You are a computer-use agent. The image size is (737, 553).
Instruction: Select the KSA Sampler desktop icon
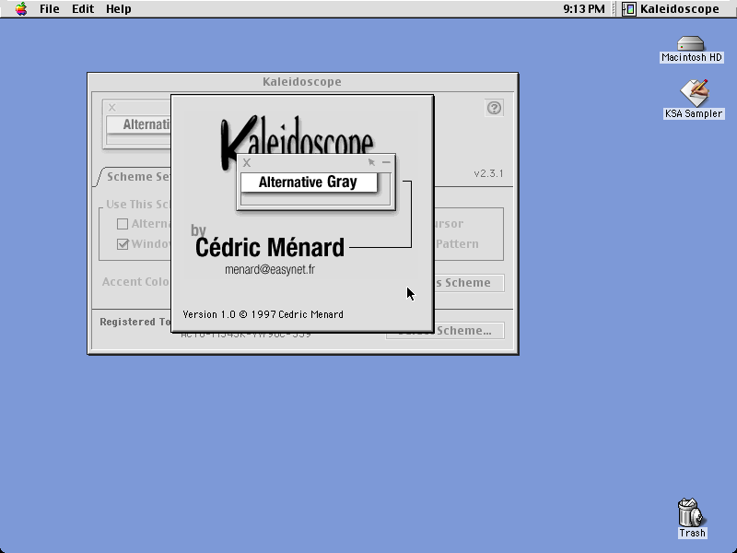pos(694,100)
